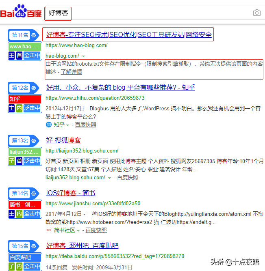Click the 子 tag under liaijun352 tag

coord(12,161)
